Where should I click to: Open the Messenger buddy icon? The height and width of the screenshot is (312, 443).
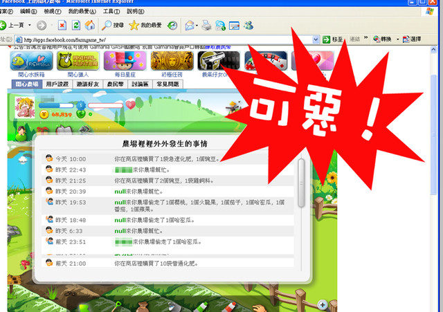coord(248,26)
